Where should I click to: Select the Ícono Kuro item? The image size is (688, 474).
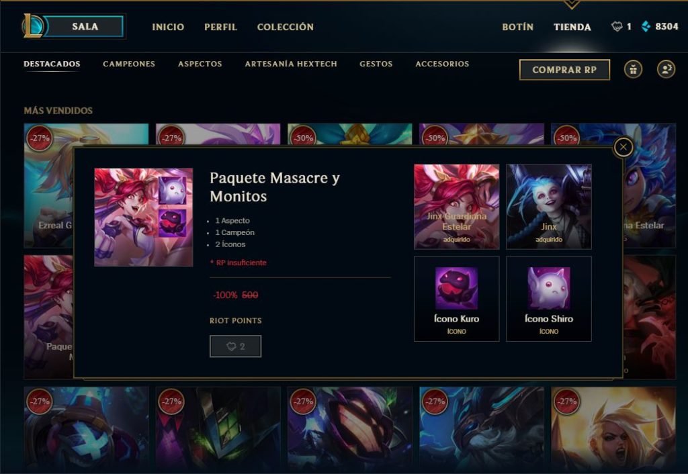point(456,299)
